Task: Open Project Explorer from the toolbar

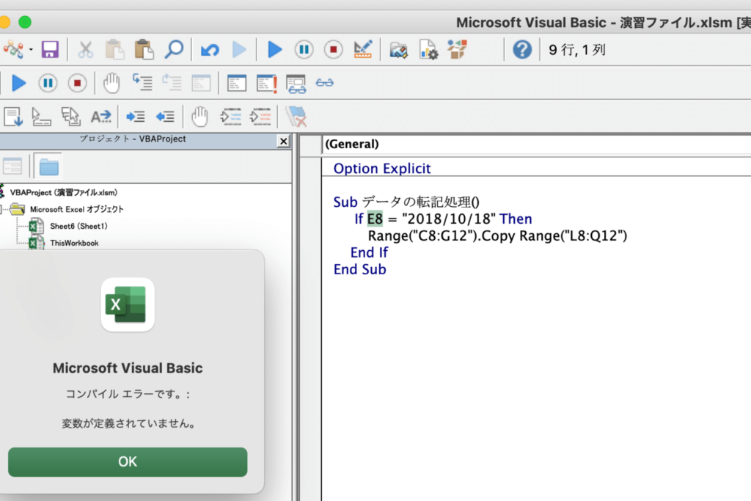Action: [x=398, y=50]
